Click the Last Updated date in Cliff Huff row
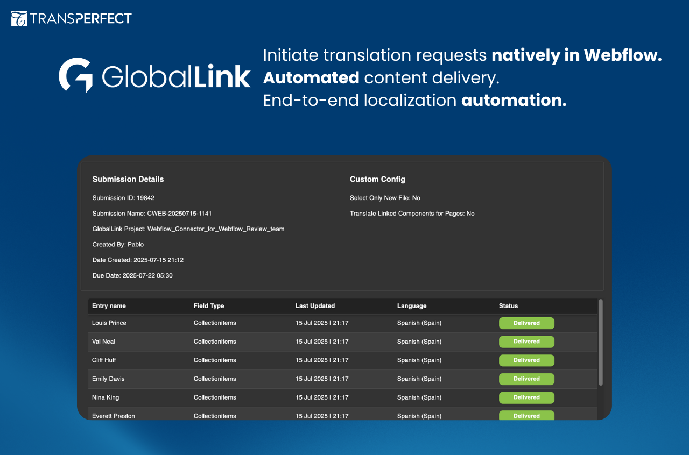This screenshot has width=689, height=455. (x=322, y=360)
